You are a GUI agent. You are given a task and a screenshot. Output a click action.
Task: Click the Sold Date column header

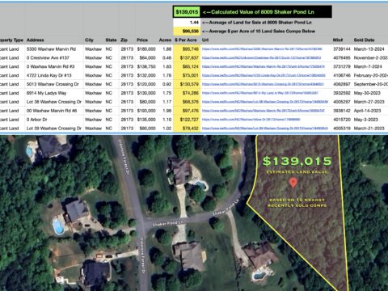point(364,40)
